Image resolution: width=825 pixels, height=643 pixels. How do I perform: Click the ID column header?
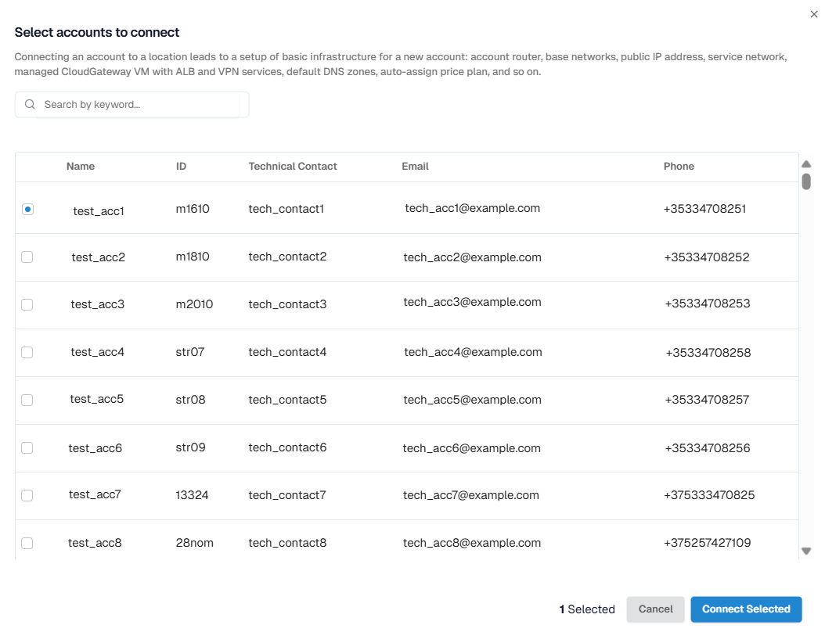pyautogui.click(x=181, y=167)
